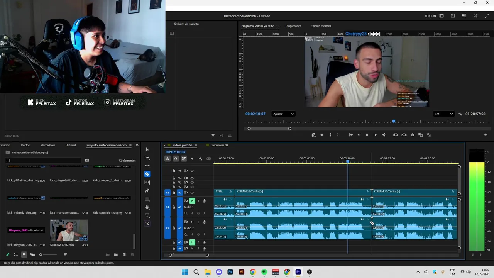Open the Secuencia 02 timeline tab

point(220,145)
